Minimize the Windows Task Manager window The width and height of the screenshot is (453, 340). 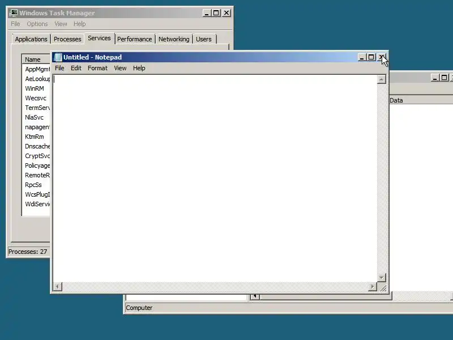coord(207,13)
